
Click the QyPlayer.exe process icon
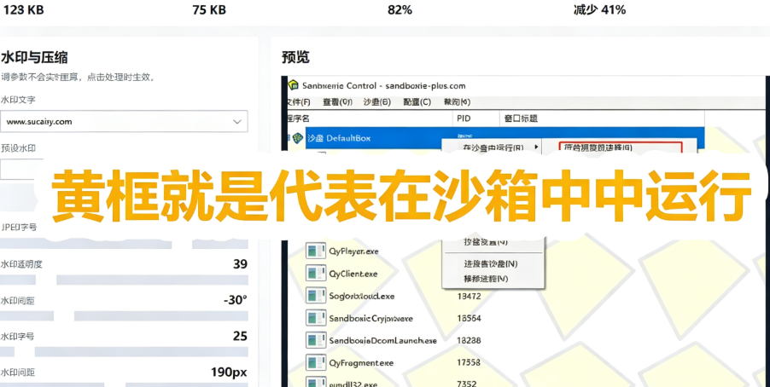coord(315,251)
